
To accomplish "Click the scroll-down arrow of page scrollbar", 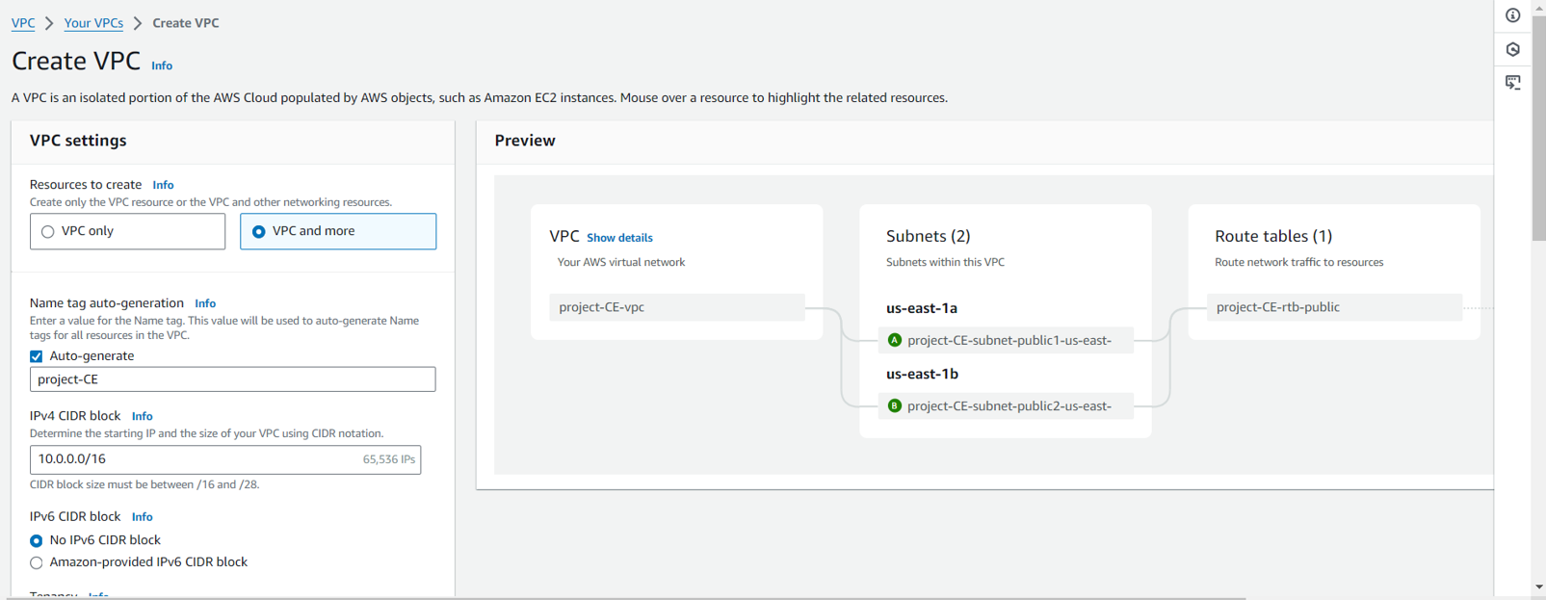I will (1538, 587).
